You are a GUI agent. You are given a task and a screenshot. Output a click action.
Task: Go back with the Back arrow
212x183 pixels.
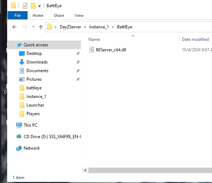click(x=14, y=27)
